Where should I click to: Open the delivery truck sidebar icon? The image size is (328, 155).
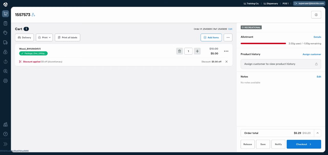pyautogui.click(x=5, y=42)
